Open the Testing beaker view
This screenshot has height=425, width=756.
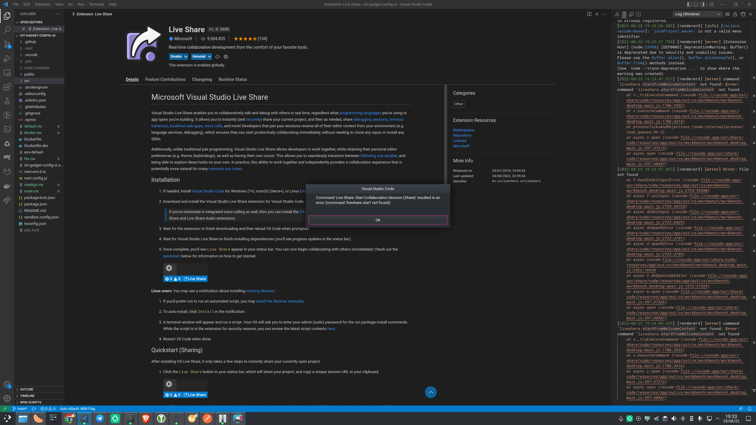click(x=7, y=101)
